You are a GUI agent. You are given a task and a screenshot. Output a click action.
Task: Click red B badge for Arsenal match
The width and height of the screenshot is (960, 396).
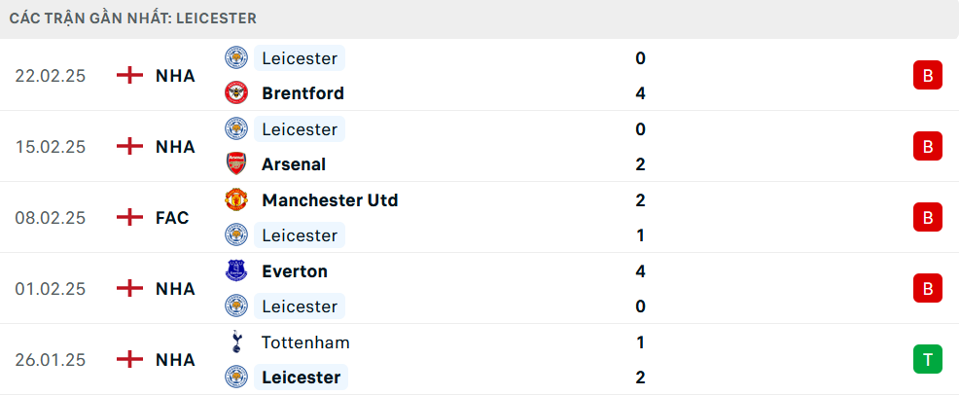927,147
